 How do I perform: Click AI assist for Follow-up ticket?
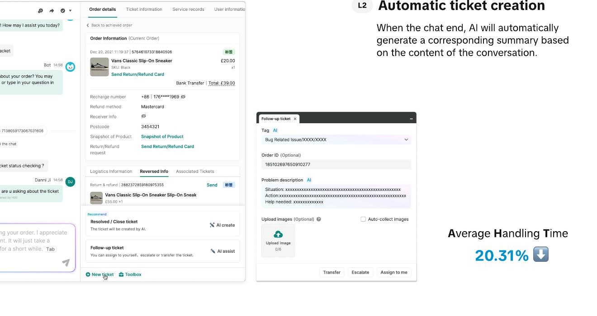223,251
